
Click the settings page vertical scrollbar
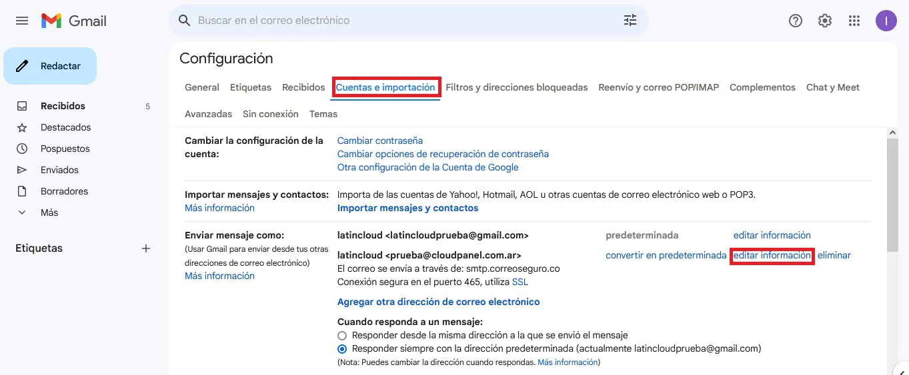pos(892,193)
